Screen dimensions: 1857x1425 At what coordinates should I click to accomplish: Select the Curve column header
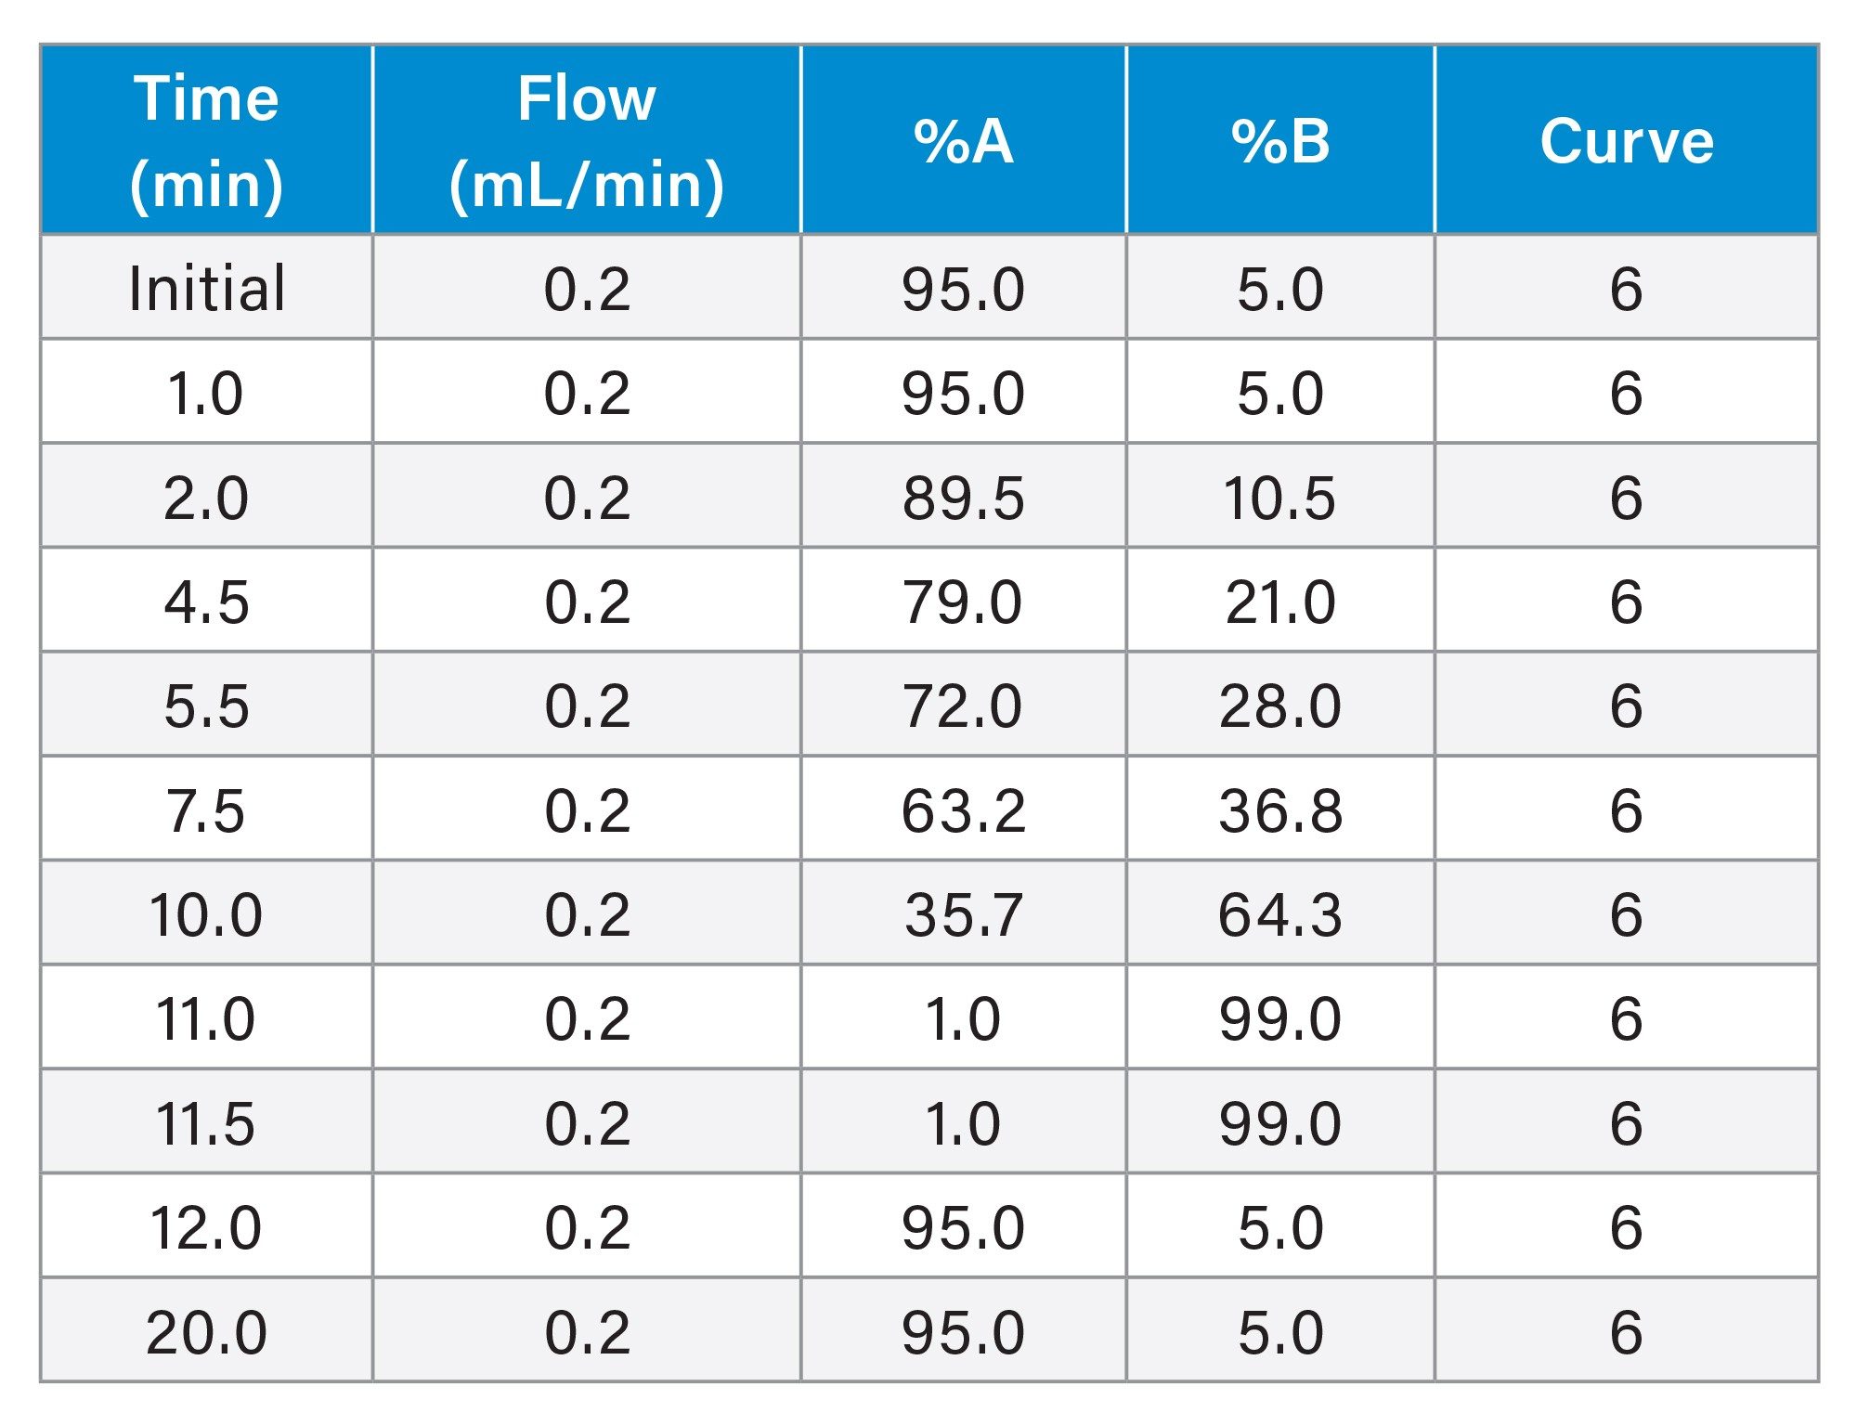click(1627, 139)
